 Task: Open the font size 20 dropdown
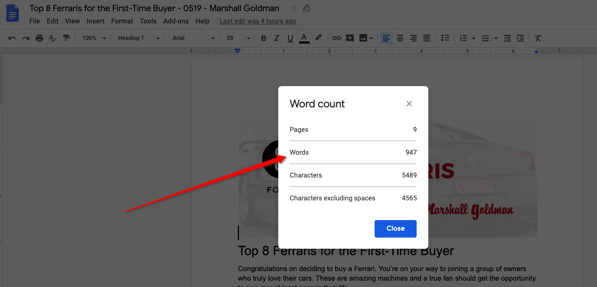point(238,38)
